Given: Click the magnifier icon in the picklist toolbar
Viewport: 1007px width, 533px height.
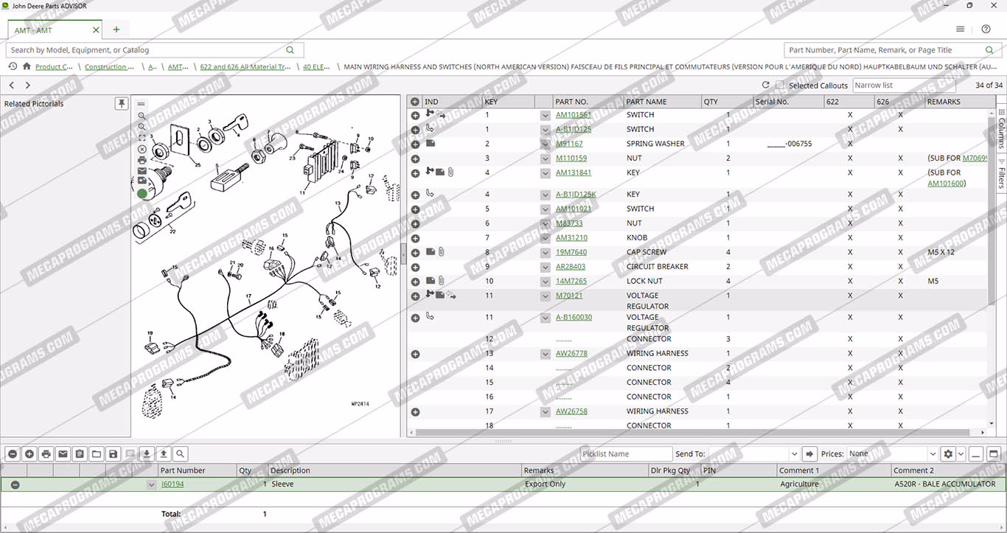Looking at the screenshot, I should 180,454.
